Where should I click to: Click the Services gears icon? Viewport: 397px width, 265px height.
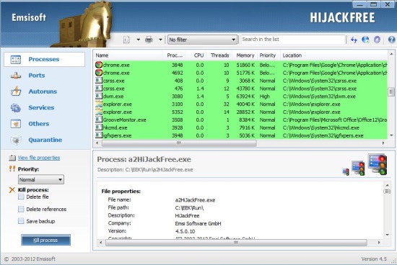point(16,107)
